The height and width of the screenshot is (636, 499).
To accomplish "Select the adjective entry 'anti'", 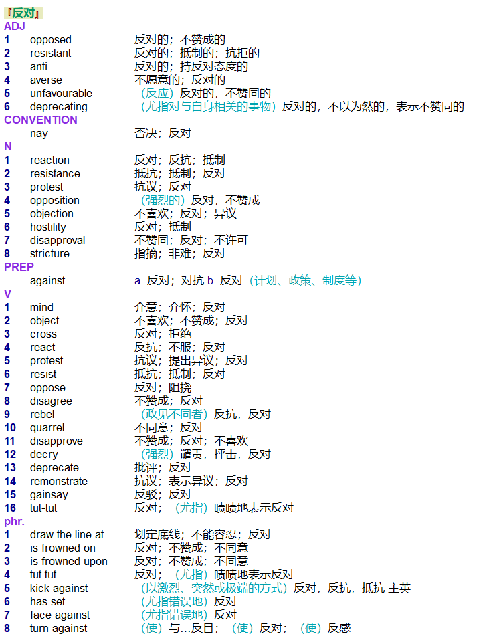I will (39, 66).
